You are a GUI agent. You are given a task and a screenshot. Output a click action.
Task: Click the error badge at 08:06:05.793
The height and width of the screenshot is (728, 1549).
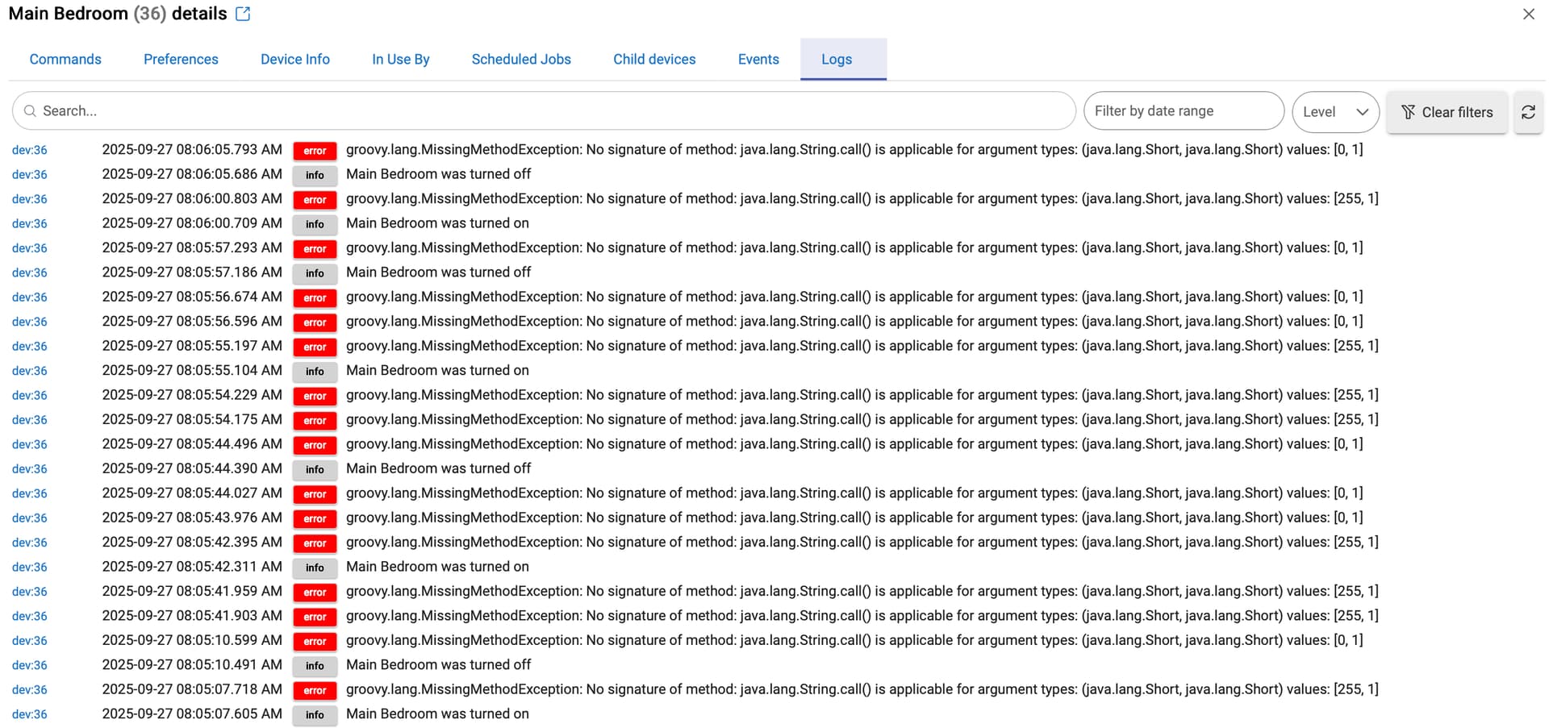(315, 151)
